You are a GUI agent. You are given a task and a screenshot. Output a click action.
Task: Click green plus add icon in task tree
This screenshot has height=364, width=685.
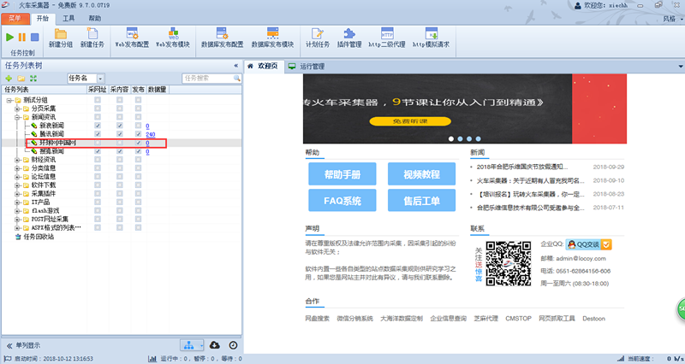pyautogui.click(x=9, y=79)
